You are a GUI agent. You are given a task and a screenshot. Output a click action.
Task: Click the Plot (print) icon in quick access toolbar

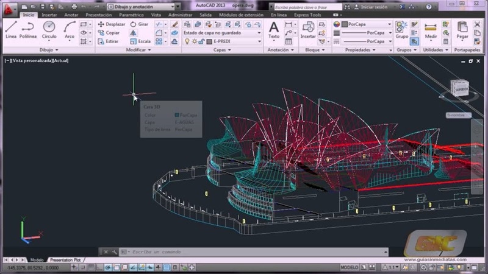tap(74, 7)
